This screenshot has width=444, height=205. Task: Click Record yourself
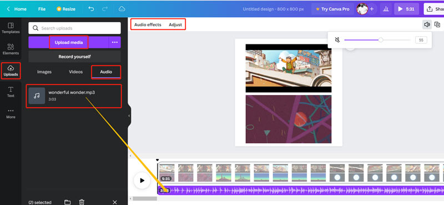click(74, 57)
